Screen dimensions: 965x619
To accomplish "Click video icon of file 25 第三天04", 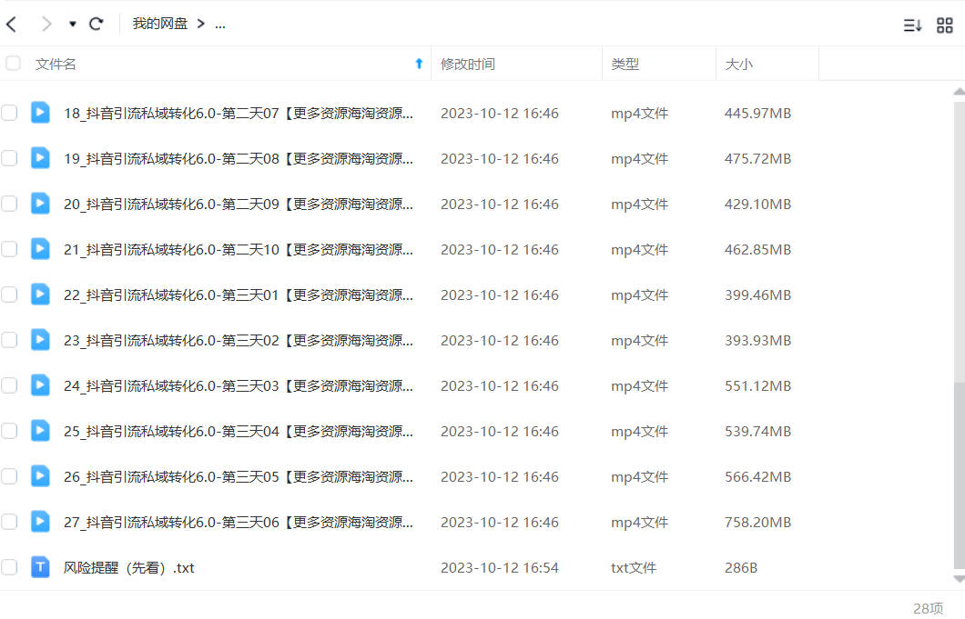I will pos(41,431).
